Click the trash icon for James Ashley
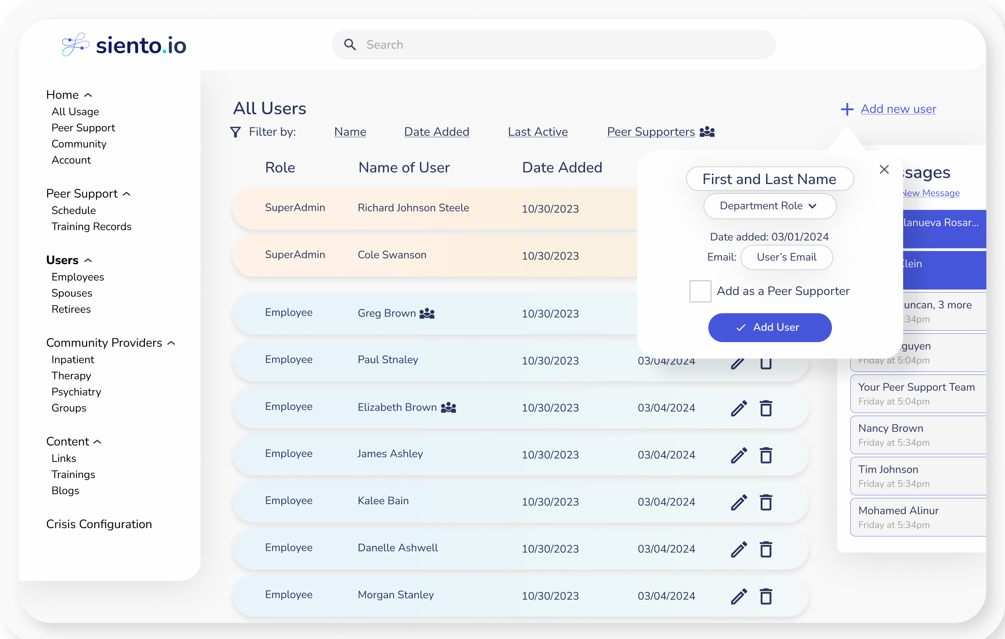Image resolution: width=1005 pixels, height=639 pixels. pyautogui.click(x=765, y=455)
